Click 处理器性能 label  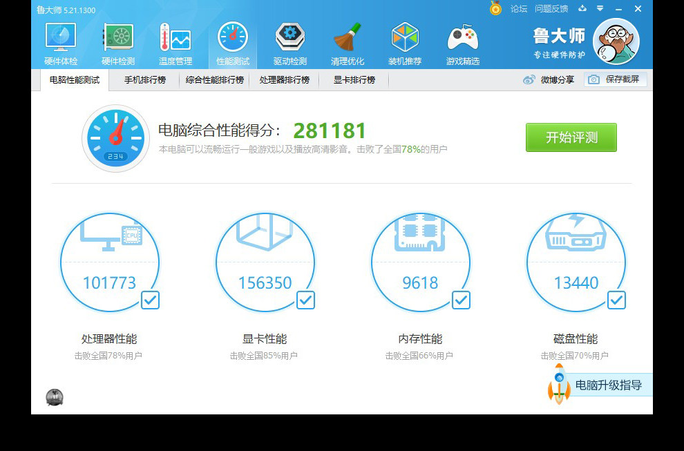[109, 339]
